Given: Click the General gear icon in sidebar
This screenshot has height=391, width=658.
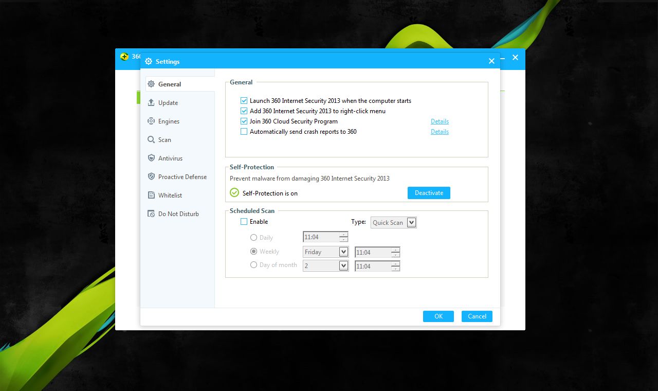Looking at the screenshot, I should [x=151, y=84].
